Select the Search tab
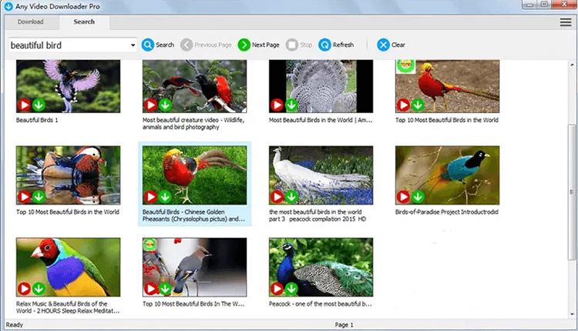Viewport: 578px width, 331px height. pos(84,22)
